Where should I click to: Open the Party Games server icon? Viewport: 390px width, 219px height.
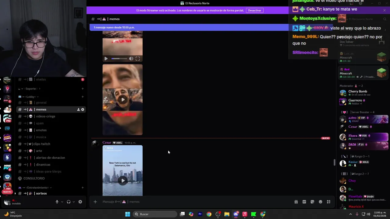(7, 138)
